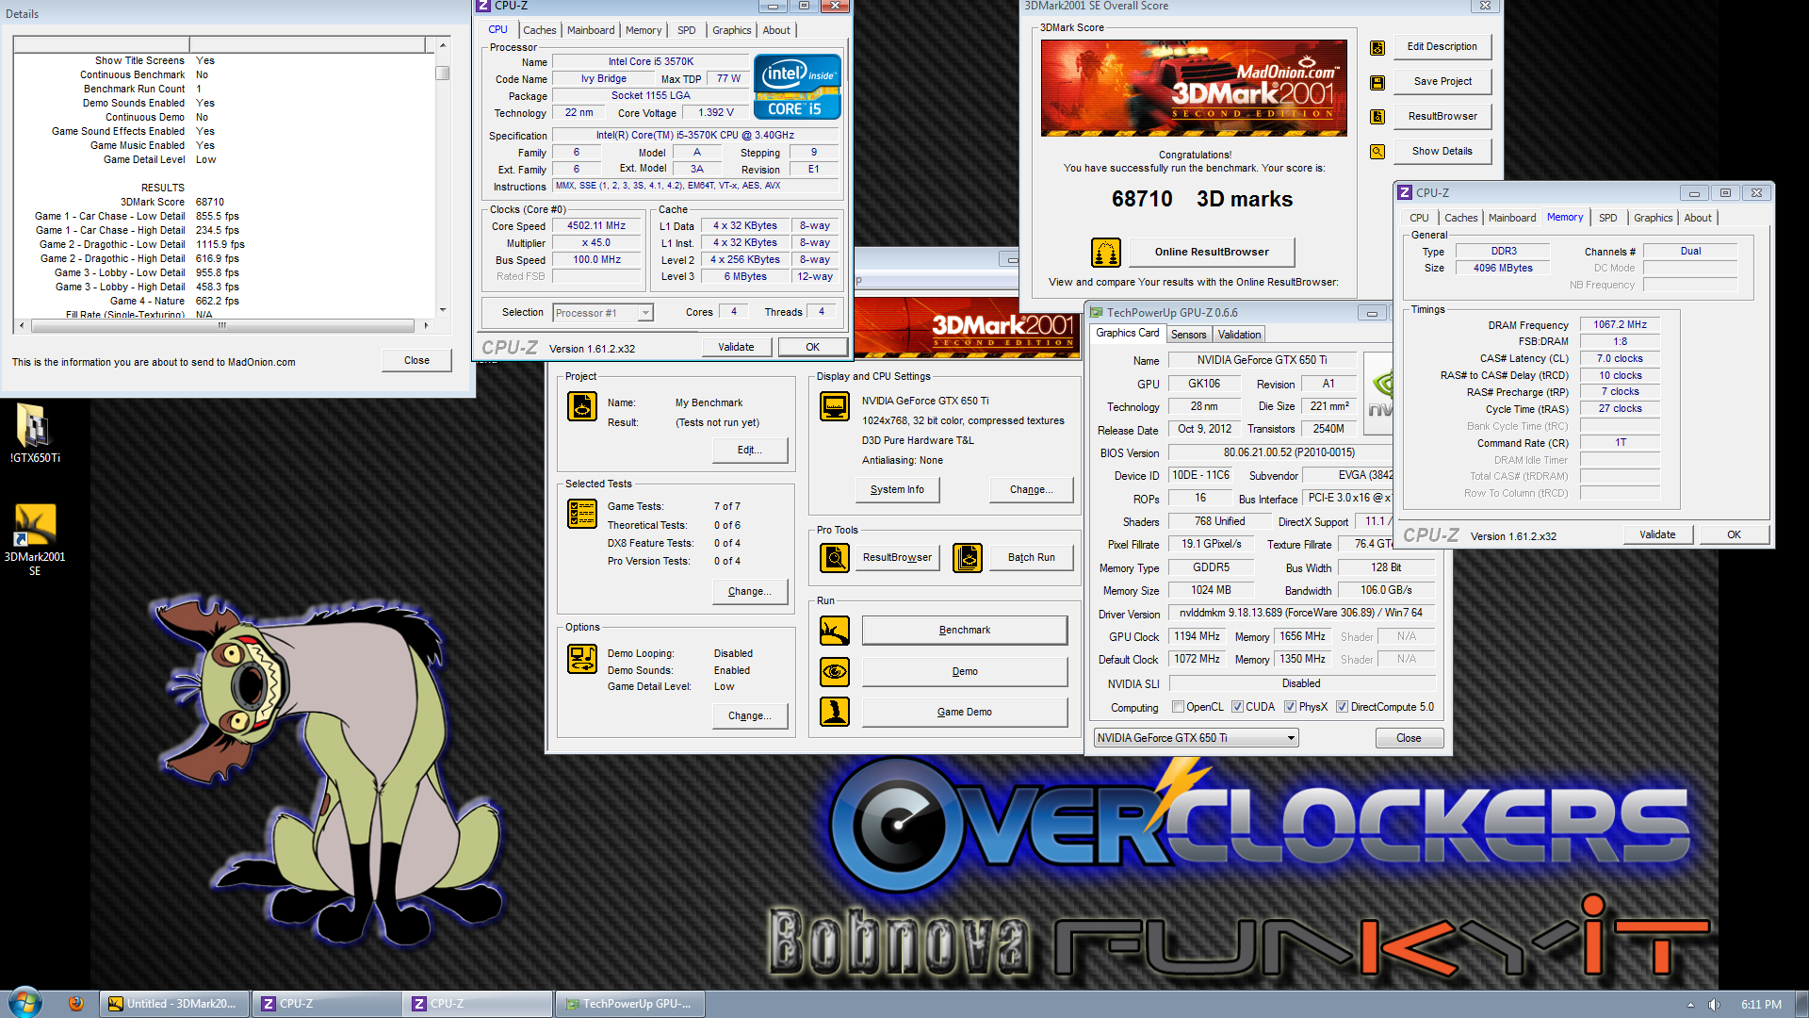Click the Benchmark run icon
Screen dimensions: 1809x1018
pos(835,631)
